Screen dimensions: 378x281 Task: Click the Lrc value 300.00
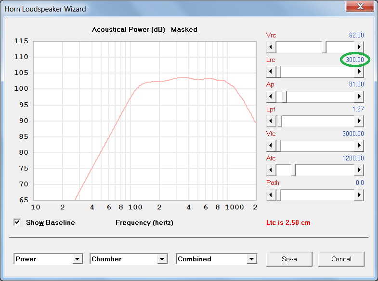[354, 60]
